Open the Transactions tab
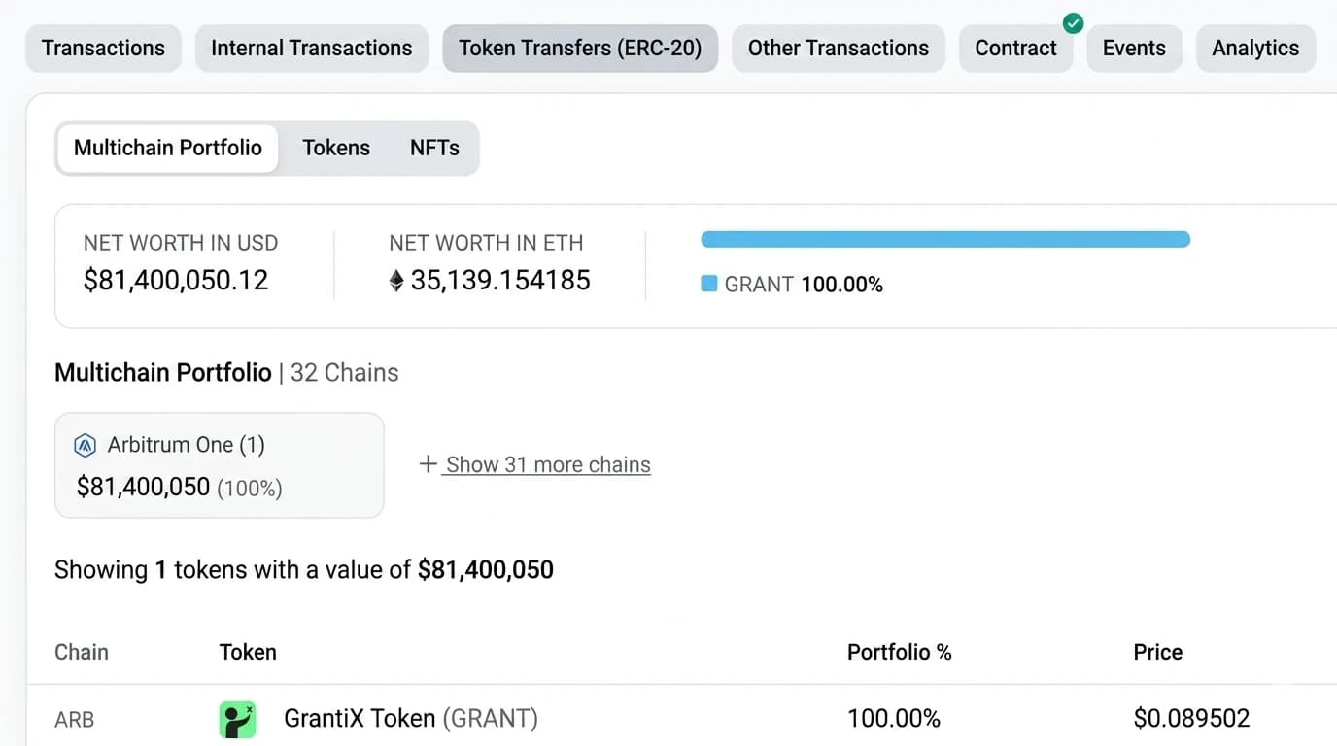 (104, 49)
